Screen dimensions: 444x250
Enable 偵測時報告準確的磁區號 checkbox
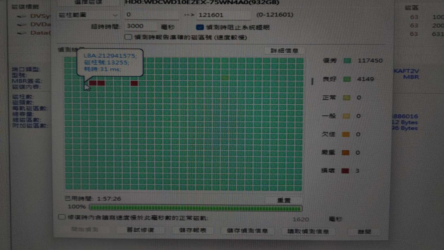tap(128, 37)
